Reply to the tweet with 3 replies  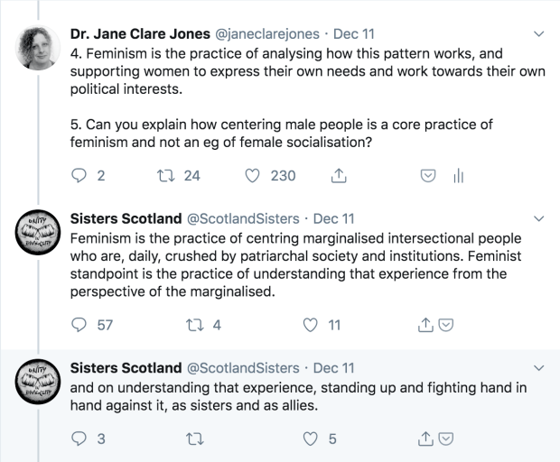[78, 439]
